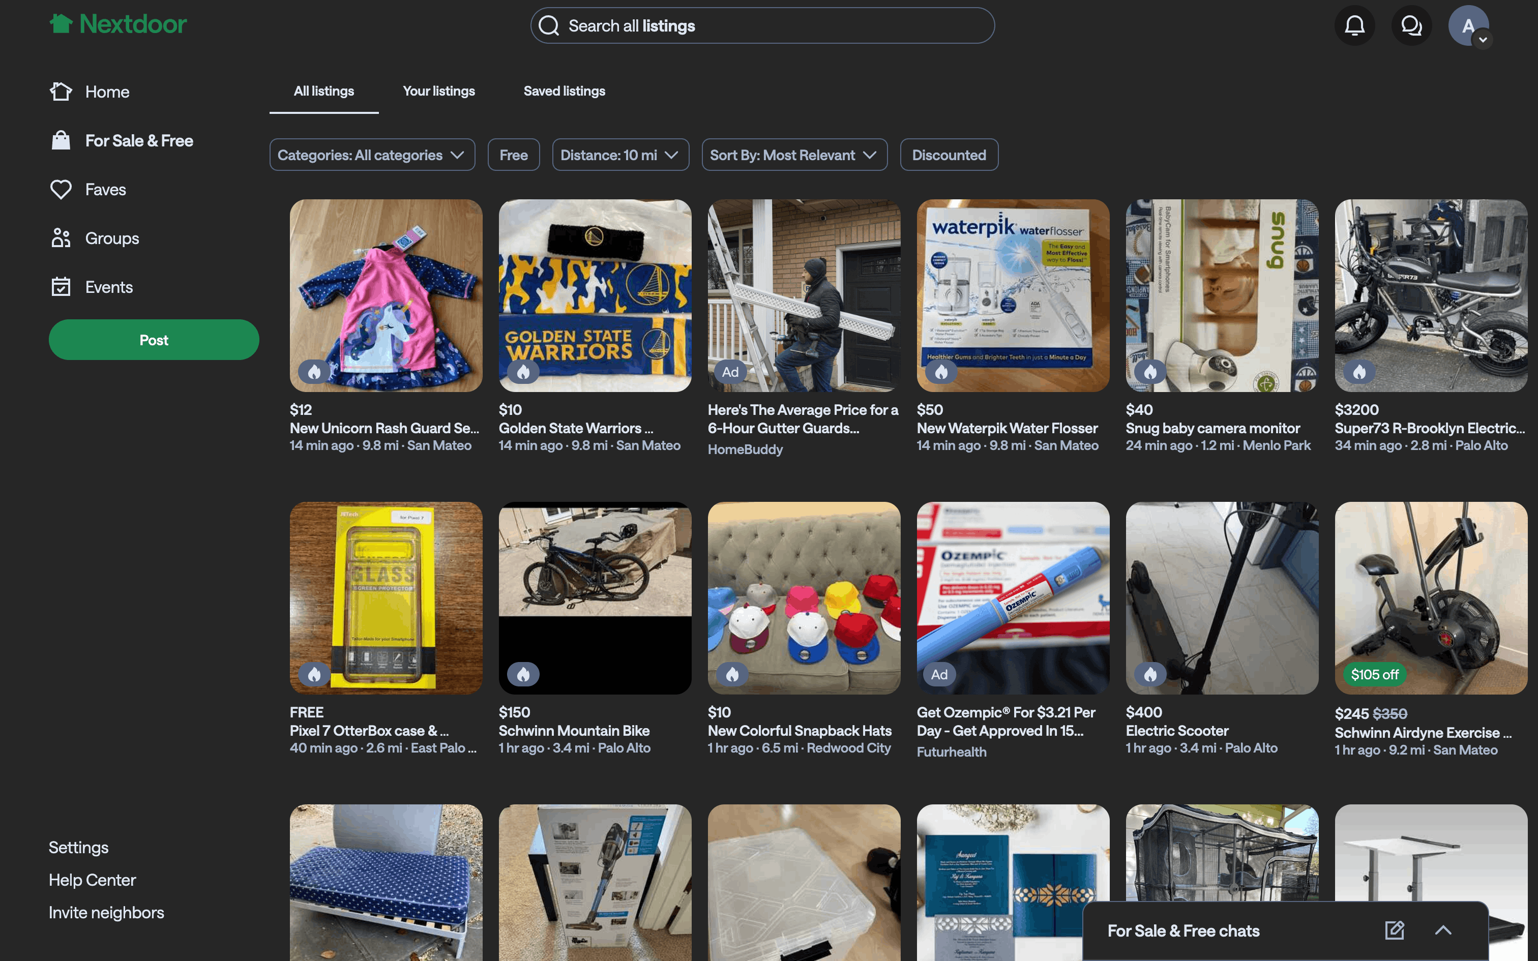
Task: Open the notifications bell icon
Action: (x=1354, y=25)
